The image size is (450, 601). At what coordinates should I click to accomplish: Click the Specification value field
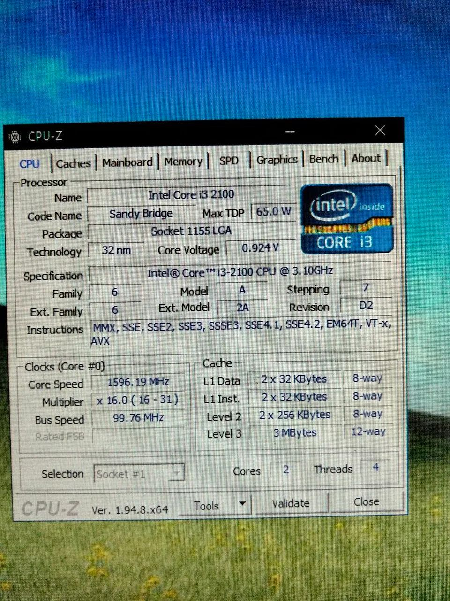point(240,272)
